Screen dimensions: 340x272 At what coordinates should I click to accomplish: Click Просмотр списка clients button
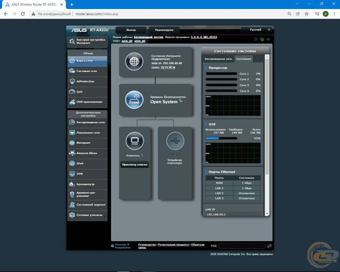click(135, 165)
